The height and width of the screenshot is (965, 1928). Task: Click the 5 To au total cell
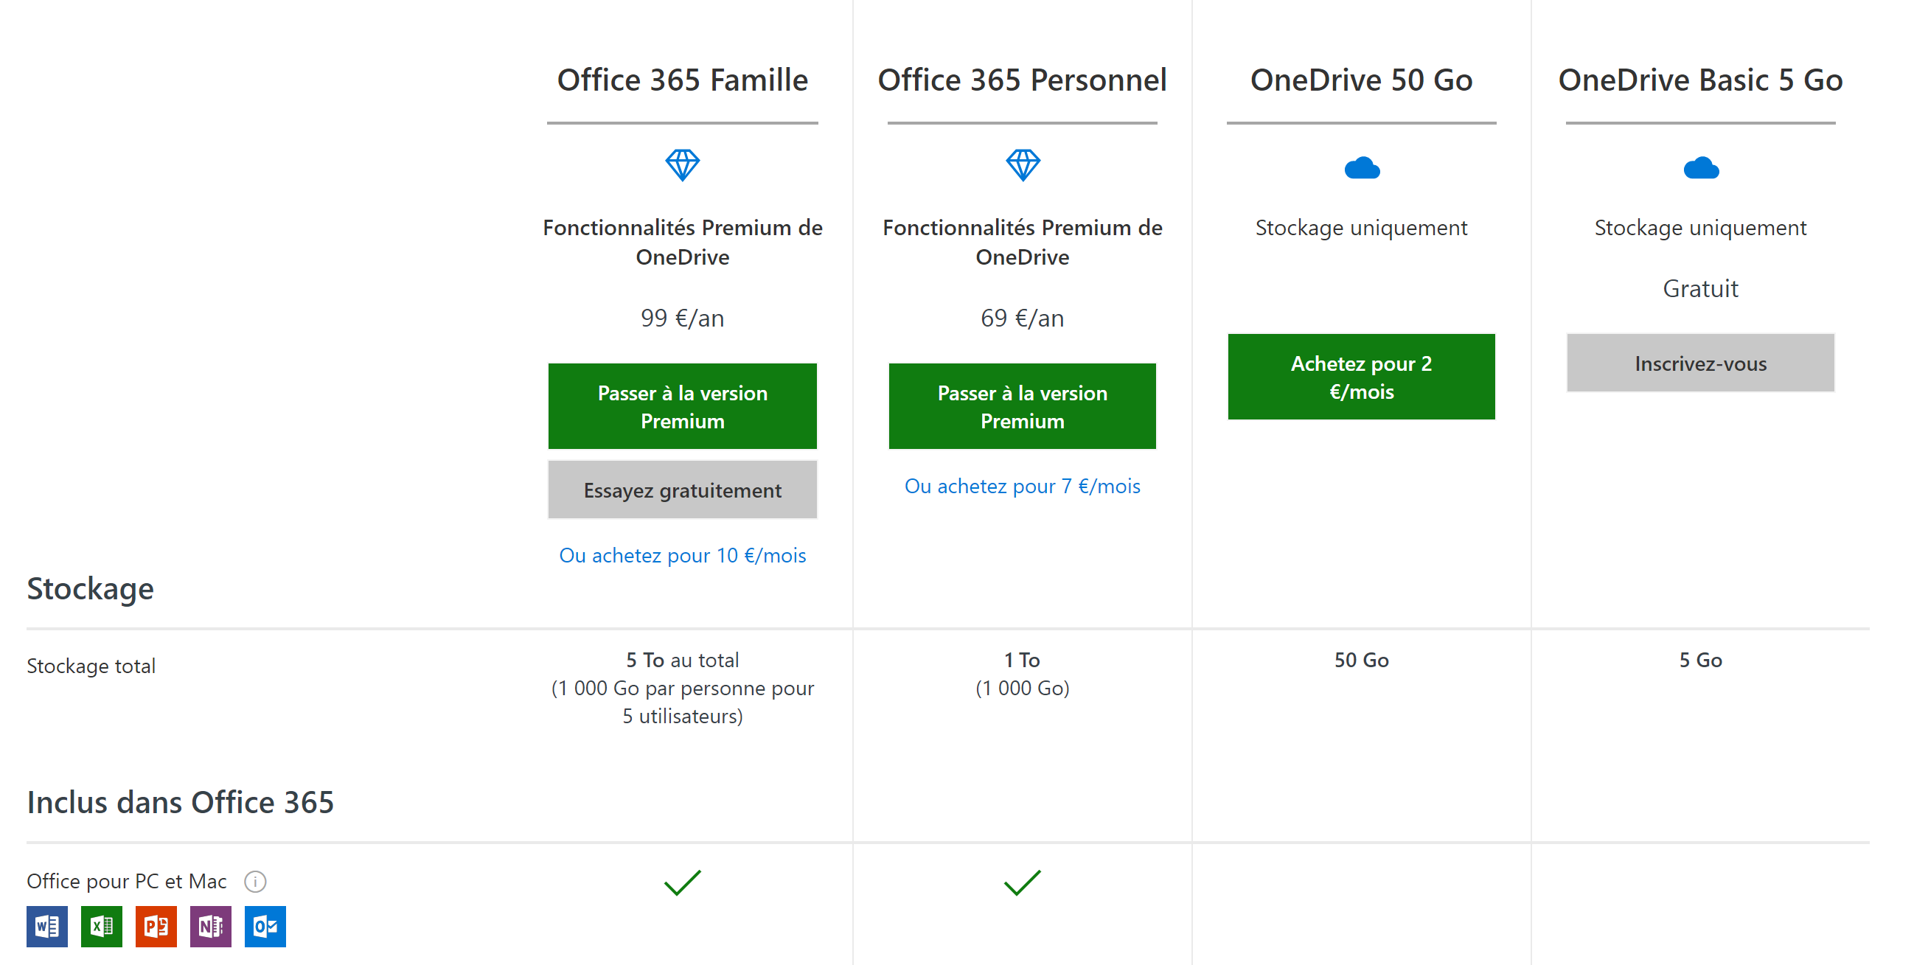[x=683, y=688]
